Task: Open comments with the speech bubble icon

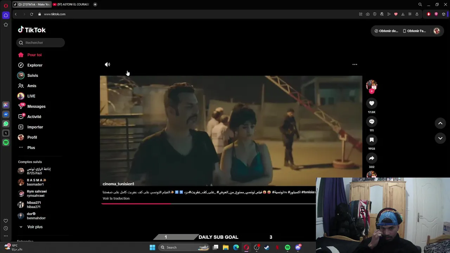Action: click(372, 122)
